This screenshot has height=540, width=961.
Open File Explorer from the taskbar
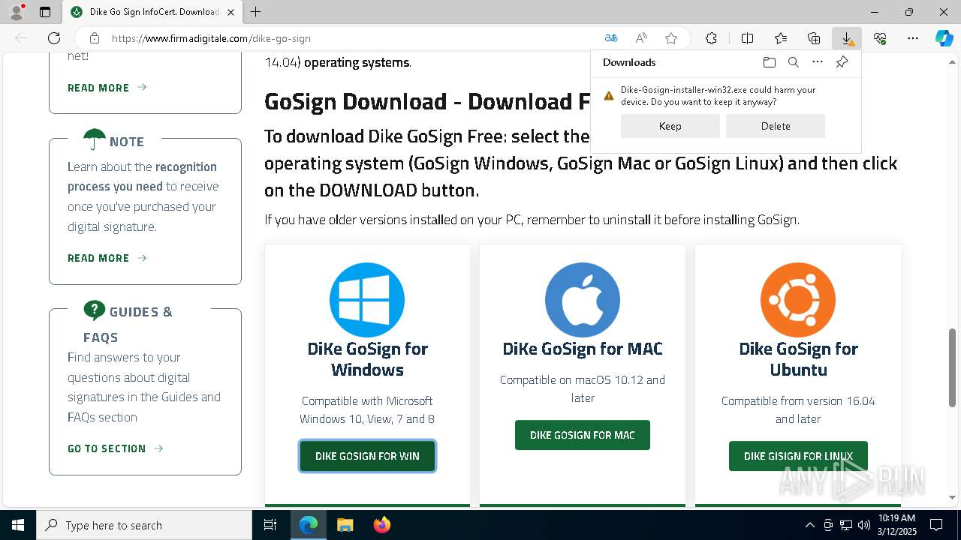pyautogui.click(x=345, y=525)
